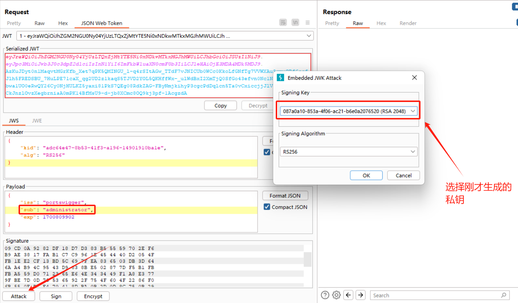The image size is (518, 303).
Task: Click the Decrypt button
Action: 258,106
